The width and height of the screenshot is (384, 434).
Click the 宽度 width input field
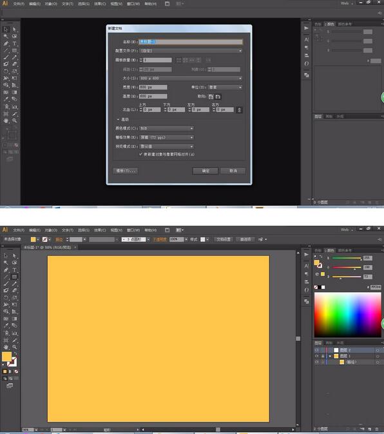(x=153, y=87)
